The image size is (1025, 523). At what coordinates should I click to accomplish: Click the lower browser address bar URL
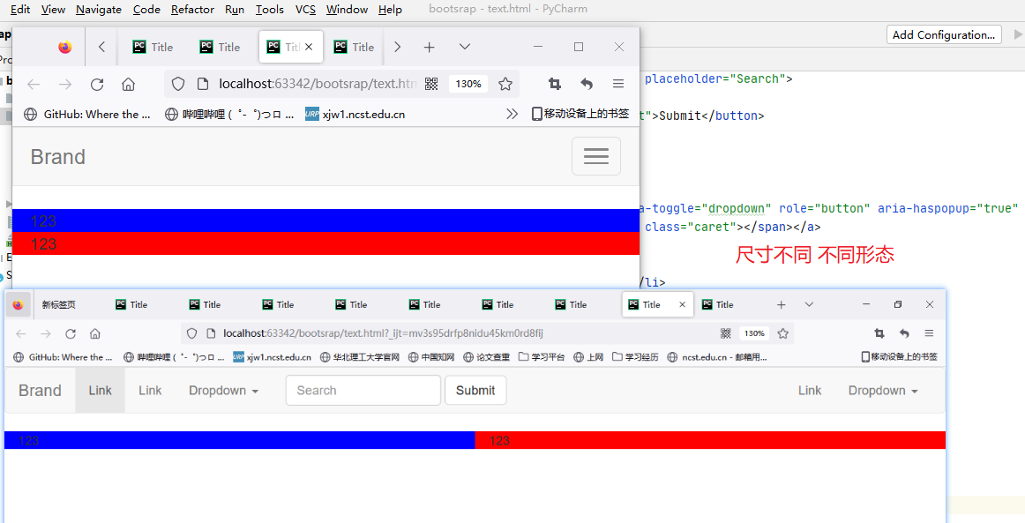tap(383, 333)
